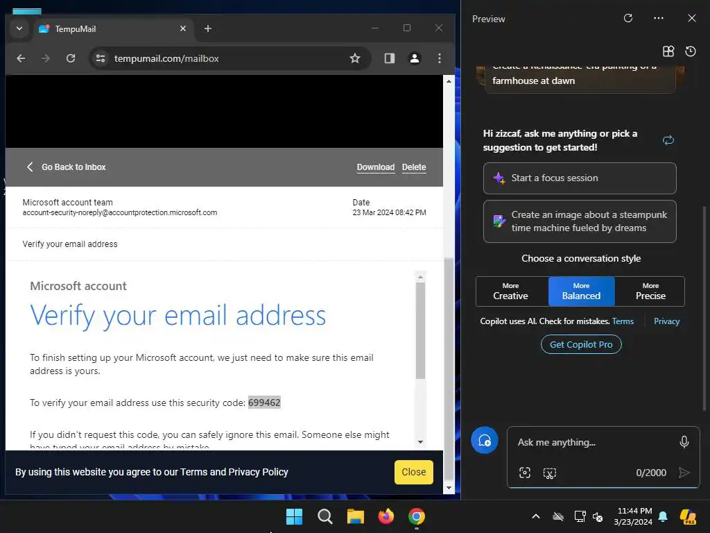Close the cookie consent banner
The image size is (710, 533).
[414, 472]
